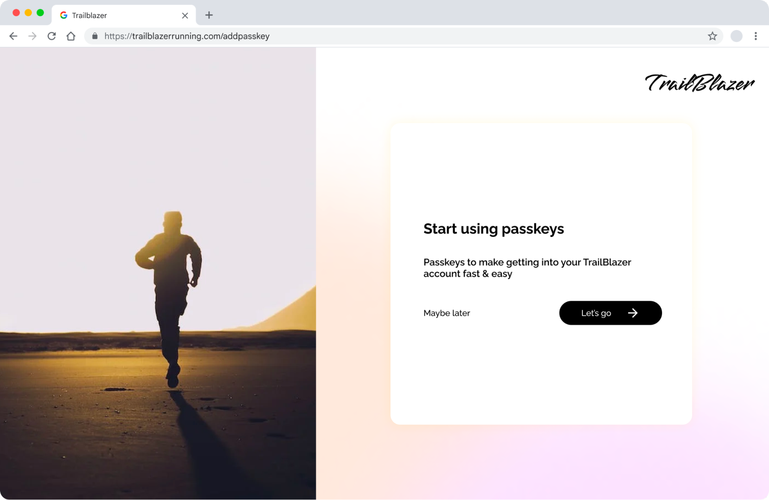Click the browser forward navigation arrow

pos(32,36)
